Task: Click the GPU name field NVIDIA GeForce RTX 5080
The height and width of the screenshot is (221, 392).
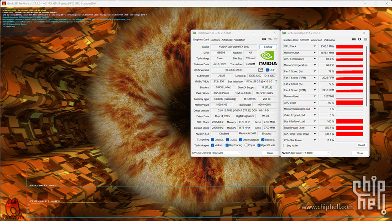Action: [x=234, y=47]
